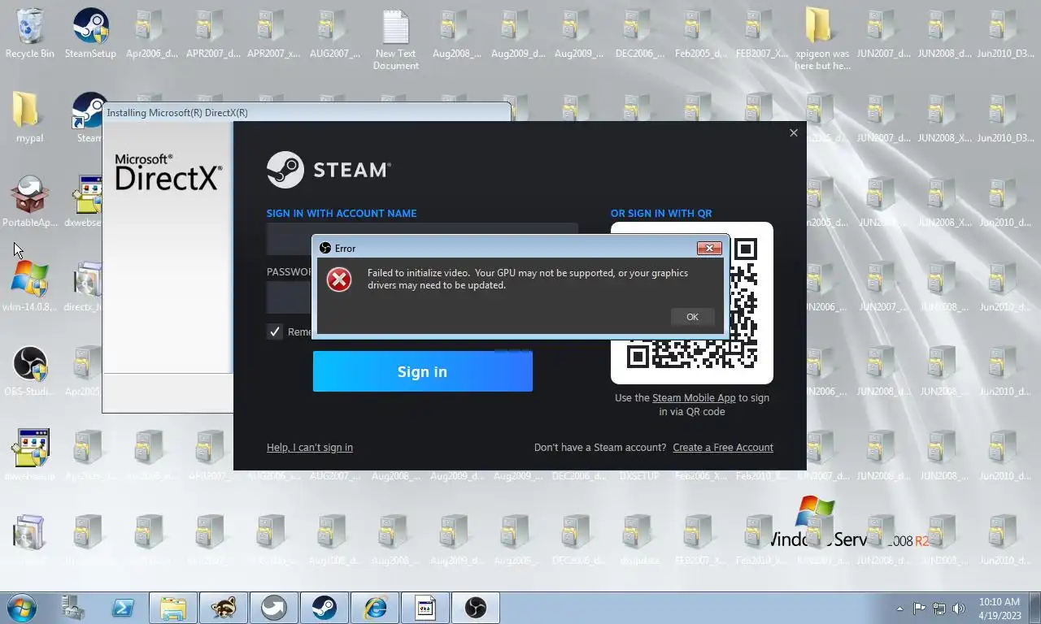This screenshot has height=624, width=1041.
Task: Open the Windows Start menu
Action: [x=21, y=608]
